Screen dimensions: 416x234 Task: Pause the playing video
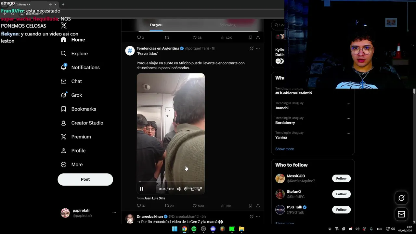[x=142, y=189]
